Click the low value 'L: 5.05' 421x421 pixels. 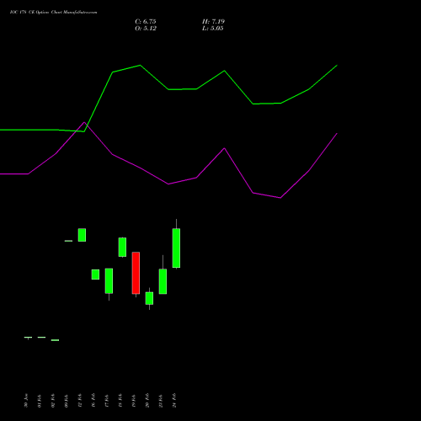(x=213, y=29)
